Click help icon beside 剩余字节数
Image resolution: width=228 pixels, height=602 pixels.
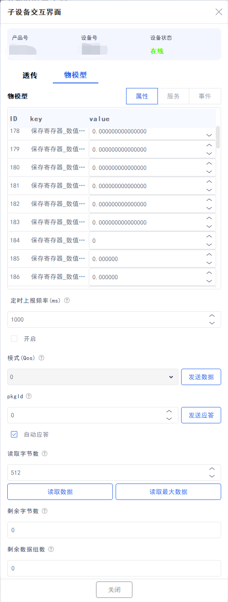click(x=45, y=511)
